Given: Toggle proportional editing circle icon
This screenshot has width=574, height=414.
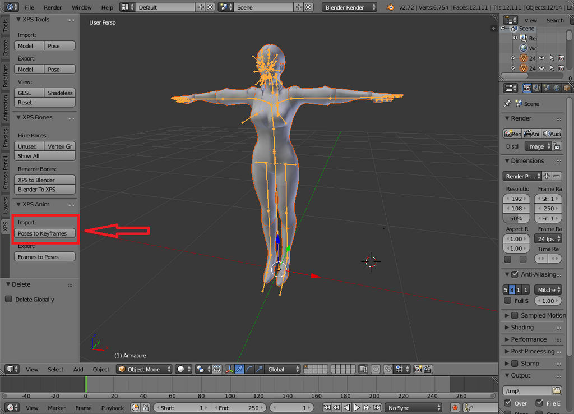Looking at the screenshot, I should [x=376, y=369].
